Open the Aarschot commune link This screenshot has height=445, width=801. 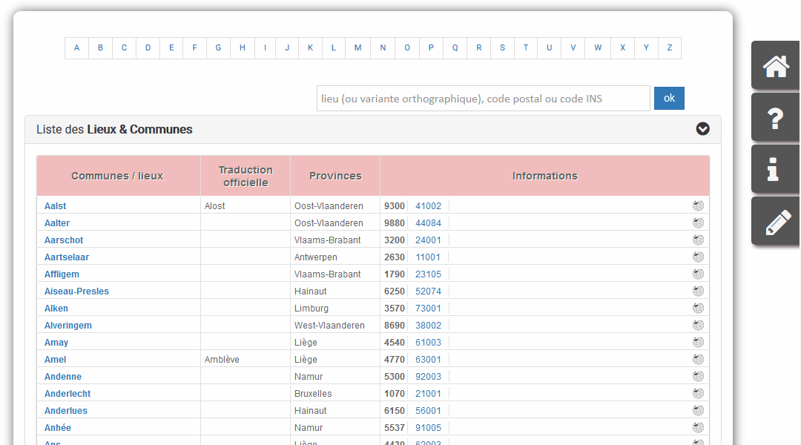64,240
